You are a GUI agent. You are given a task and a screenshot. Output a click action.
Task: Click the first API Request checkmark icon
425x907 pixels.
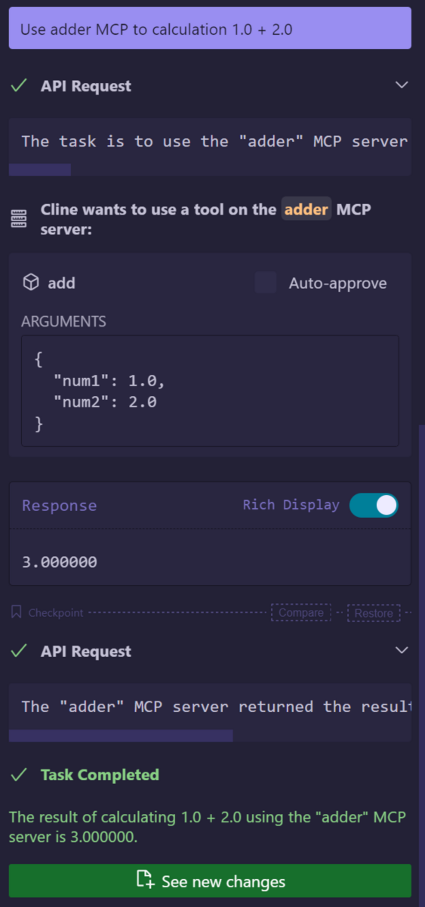pyautogui.click(x=19, y=85)
